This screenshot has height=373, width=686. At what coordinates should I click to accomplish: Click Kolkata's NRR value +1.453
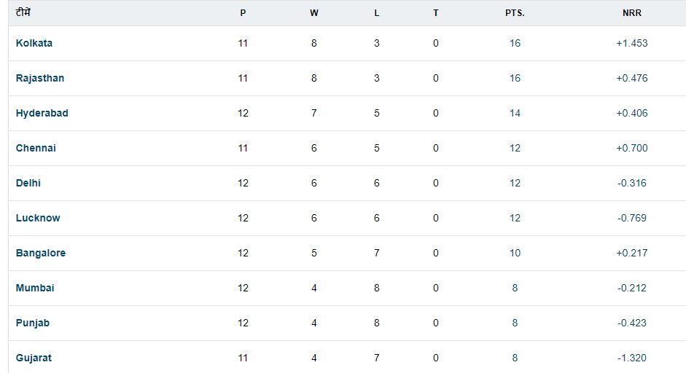(631, 43)
